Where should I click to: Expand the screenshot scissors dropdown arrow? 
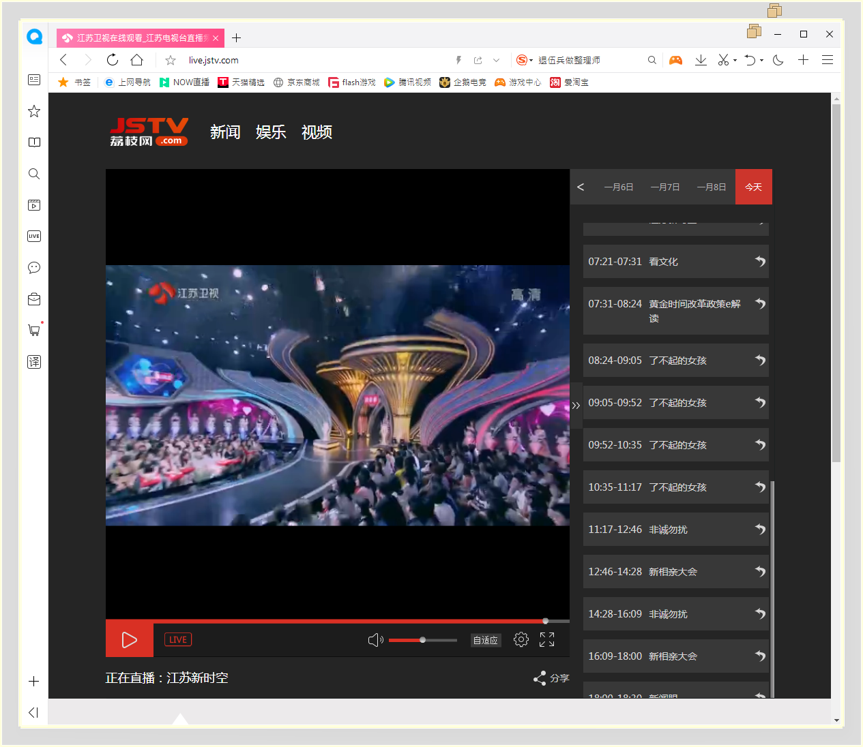coord(735,60)
